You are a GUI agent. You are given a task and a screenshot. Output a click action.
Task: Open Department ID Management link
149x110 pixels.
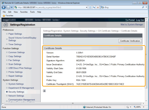click(21, 88)
